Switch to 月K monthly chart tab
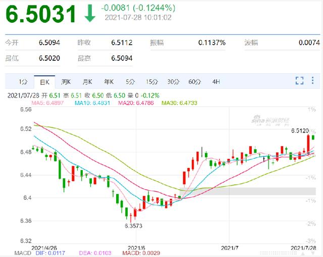 coord(87,82)
